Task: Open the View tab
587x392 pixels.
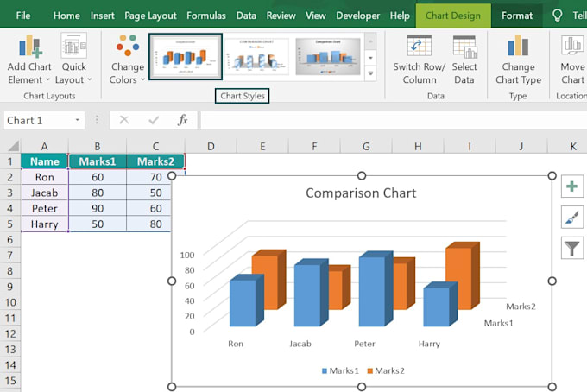Action: 316,16
